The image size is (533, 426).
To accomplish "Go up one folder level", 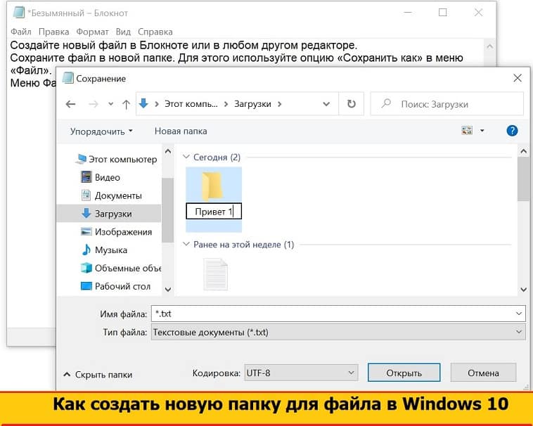I will click(x=126, y=104).
